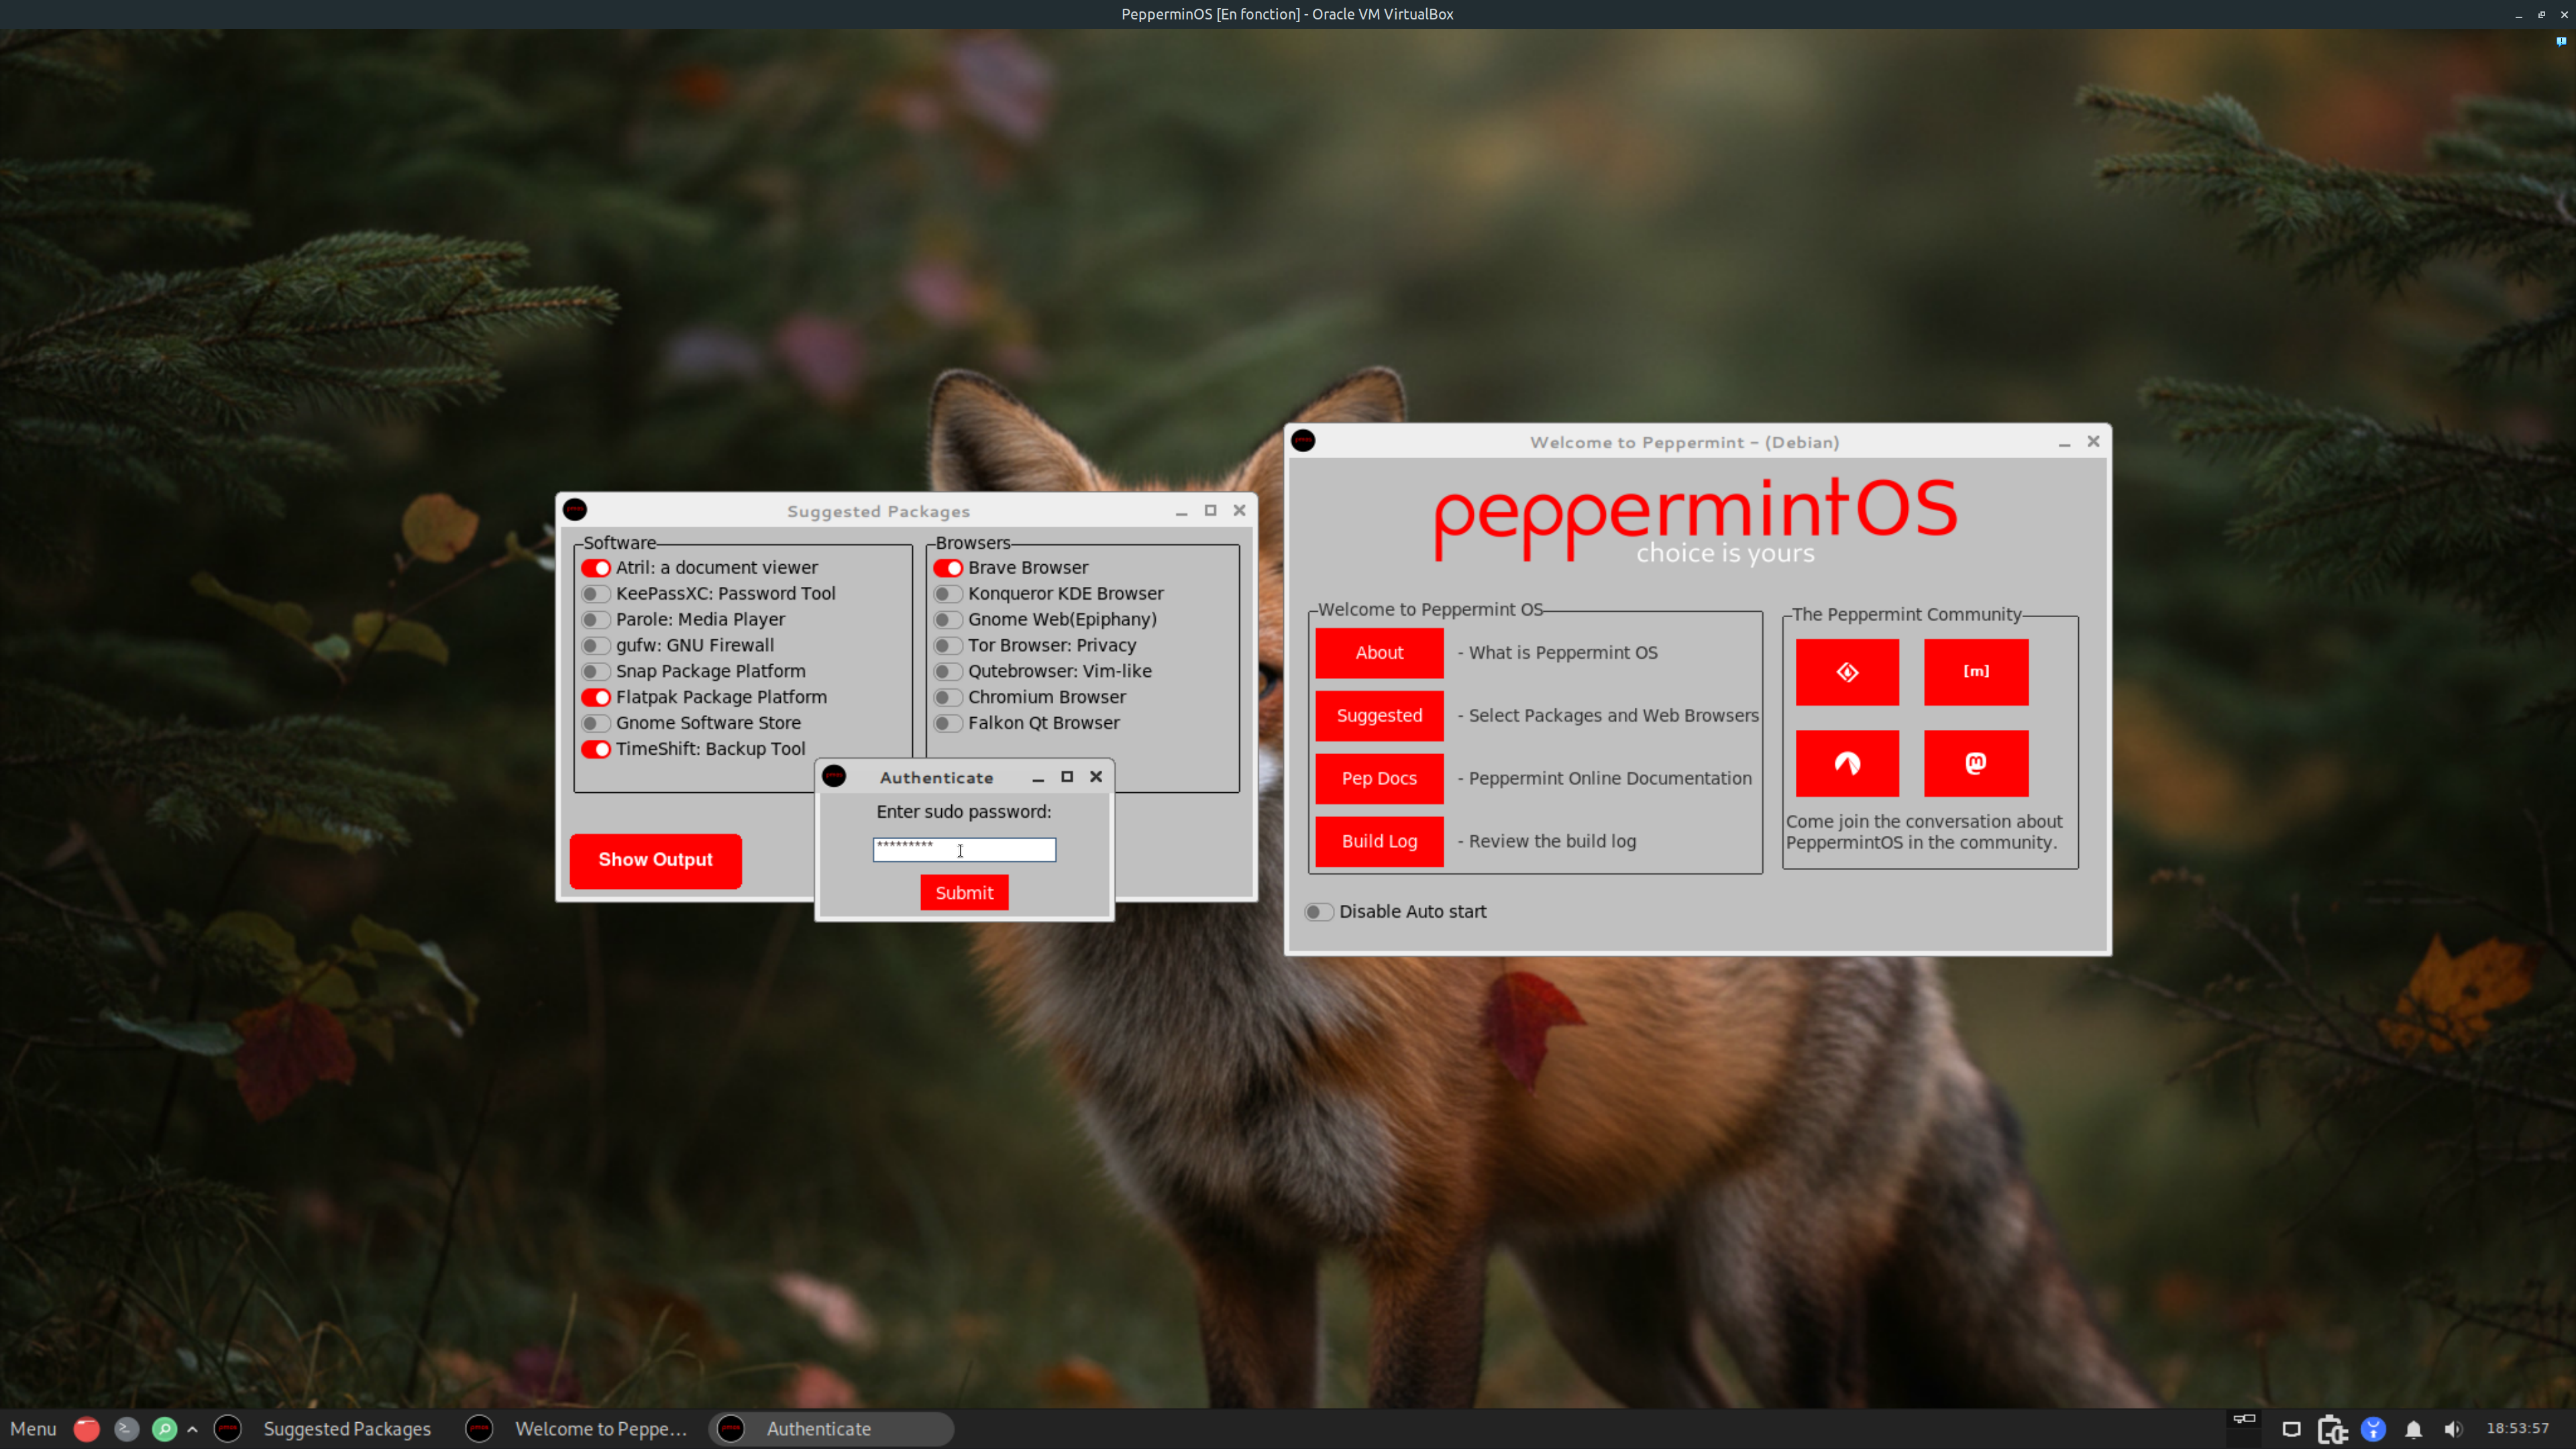
Task: Switch to Authenticate taskbar entry
Action: pyautogui.click(x=832, y=1429)
